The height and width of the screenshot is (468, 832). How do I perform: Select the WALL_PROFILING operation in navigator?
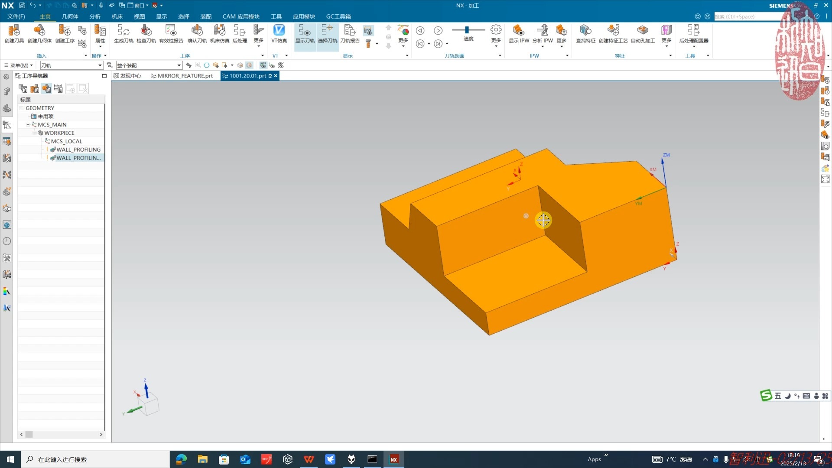coord(78,149)
